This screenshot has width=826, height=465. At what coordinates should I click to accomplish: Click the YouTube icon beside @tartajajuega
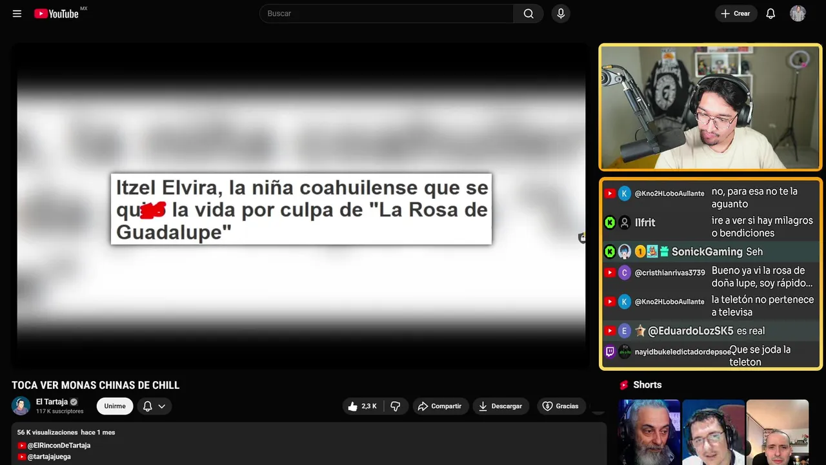21,457
